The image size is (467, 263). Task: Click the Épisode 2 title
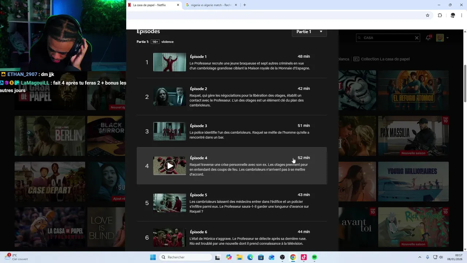(198, 89)
